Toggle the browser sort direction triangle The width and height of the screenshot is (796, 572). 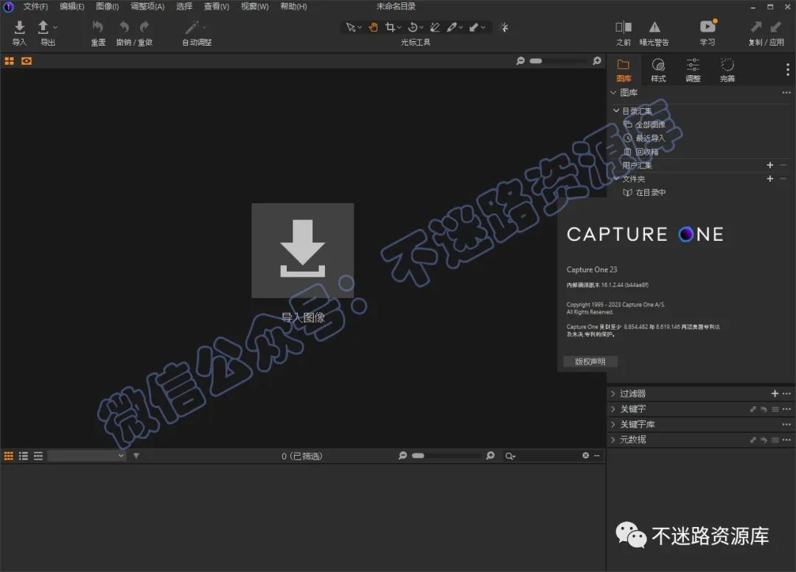tap(136, 456)
